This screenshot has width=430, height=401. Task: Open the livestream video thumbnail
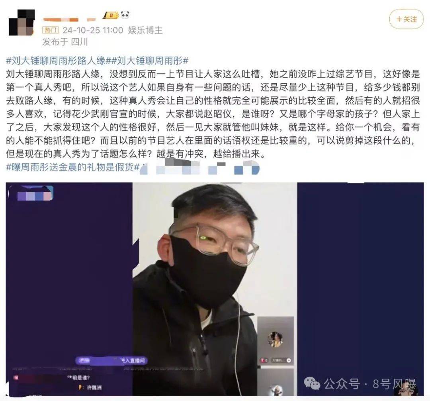tap(215, 289)
